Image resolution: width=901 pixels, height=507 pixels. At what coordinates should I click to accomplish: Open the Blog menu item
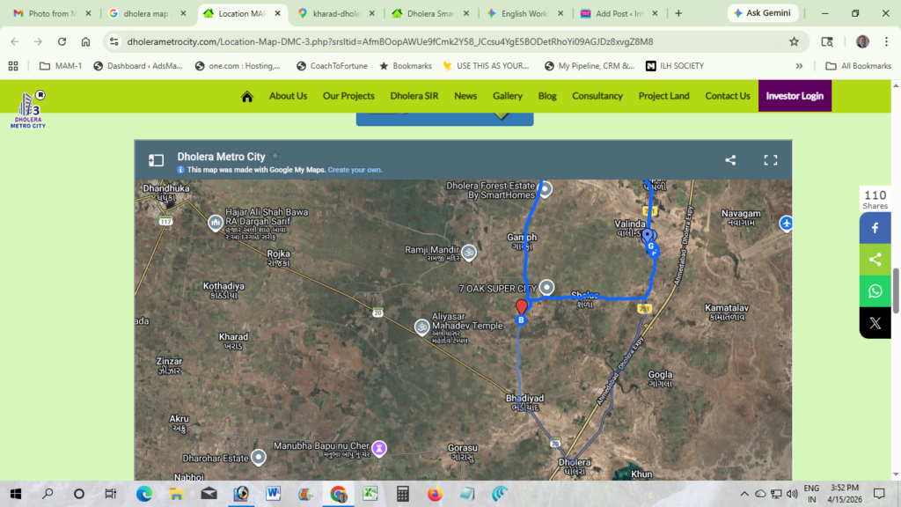pyautogui.click(x=547, y=96)
